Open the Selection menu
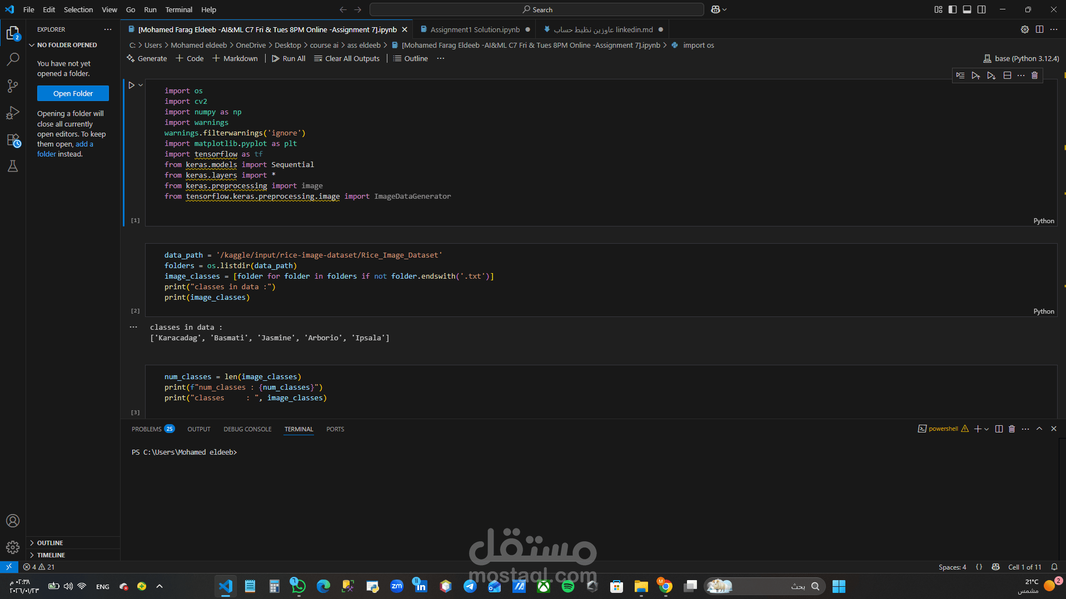Viewport: 1066px width, 599px height. coord(78,9)
